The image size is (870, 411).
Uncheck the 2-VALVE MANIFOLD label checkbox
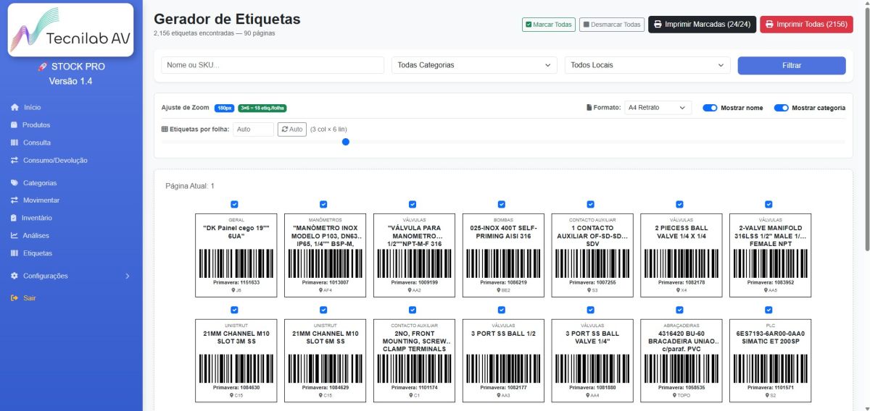click(x=768, y=205)
